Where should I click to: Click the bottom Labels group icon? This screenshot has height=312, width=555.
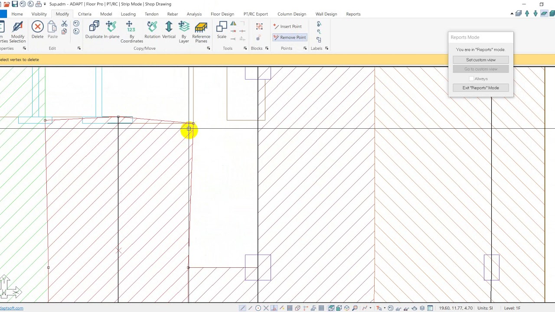coord(319,39)
